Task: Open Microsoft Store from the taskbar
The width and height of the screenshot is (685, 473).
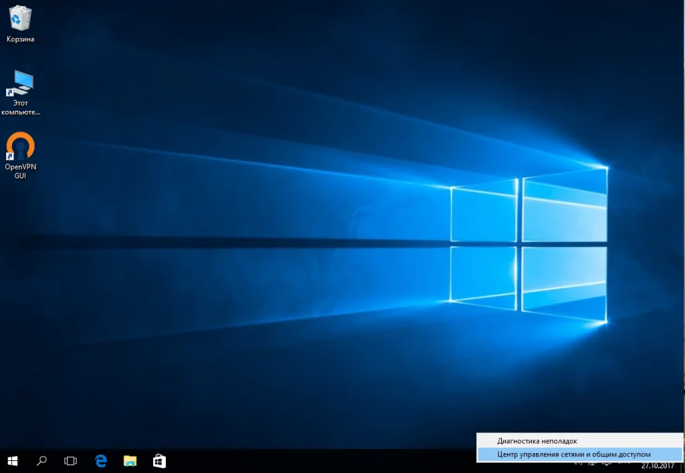Action: point(159,461)
